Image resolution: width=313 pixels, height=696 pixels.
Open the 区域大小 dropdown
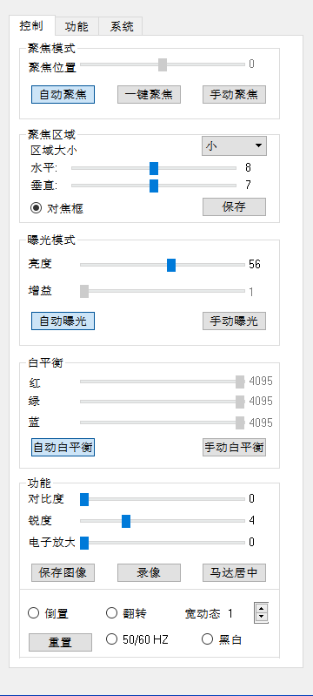(234, 146)
